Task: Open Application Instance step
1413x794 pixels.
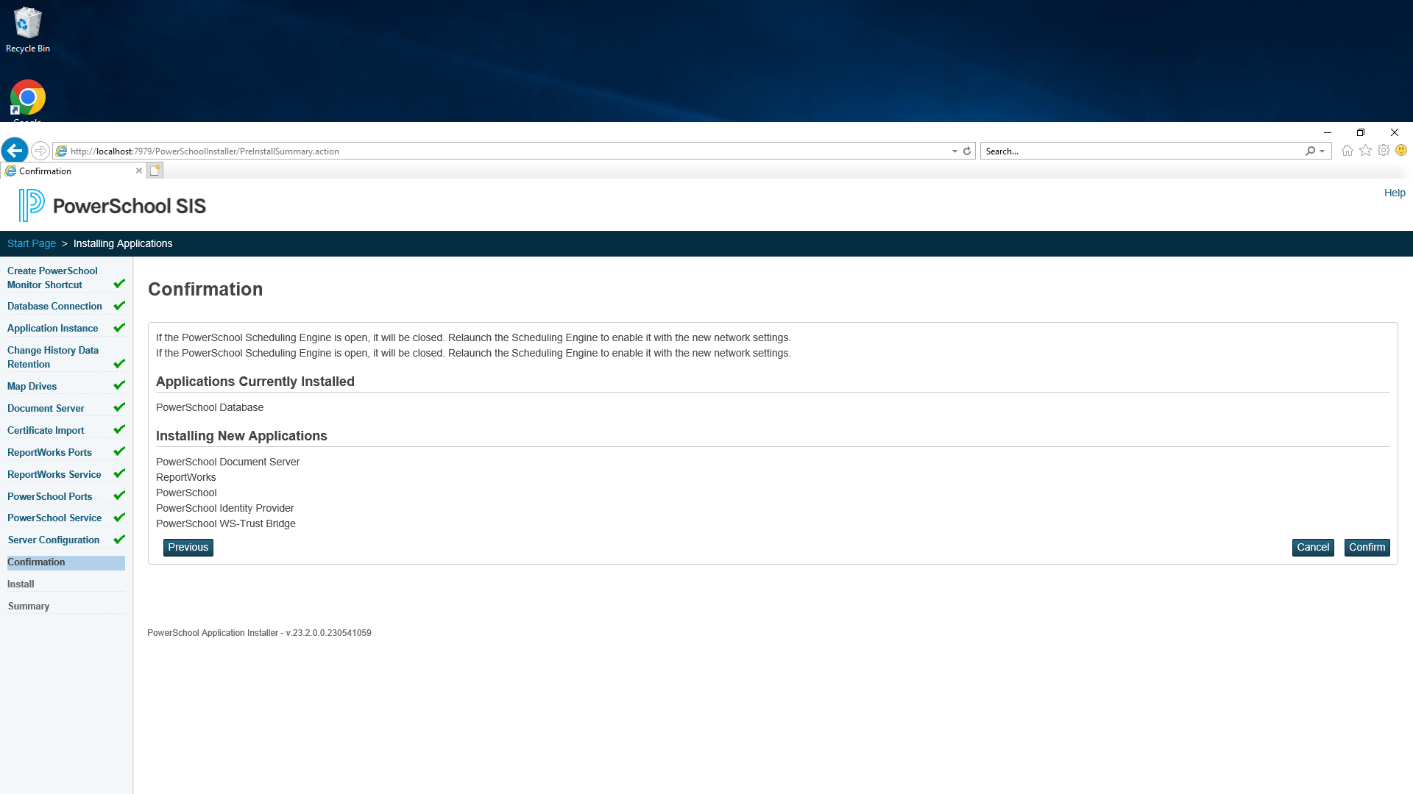Action: click(52, 329)
